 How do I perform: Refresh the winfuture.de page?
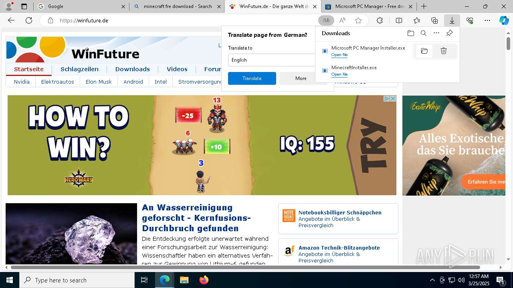pyautogui.click(x=29, y=20)
